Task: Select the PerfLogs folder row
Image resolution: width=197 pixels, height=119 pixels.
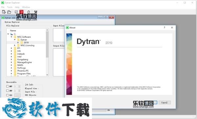Action: 26,68
